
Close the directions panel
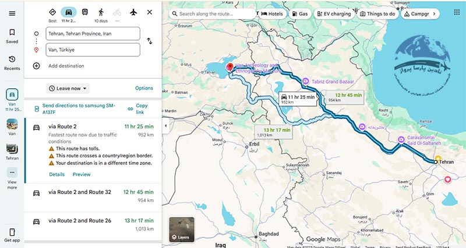150,12
